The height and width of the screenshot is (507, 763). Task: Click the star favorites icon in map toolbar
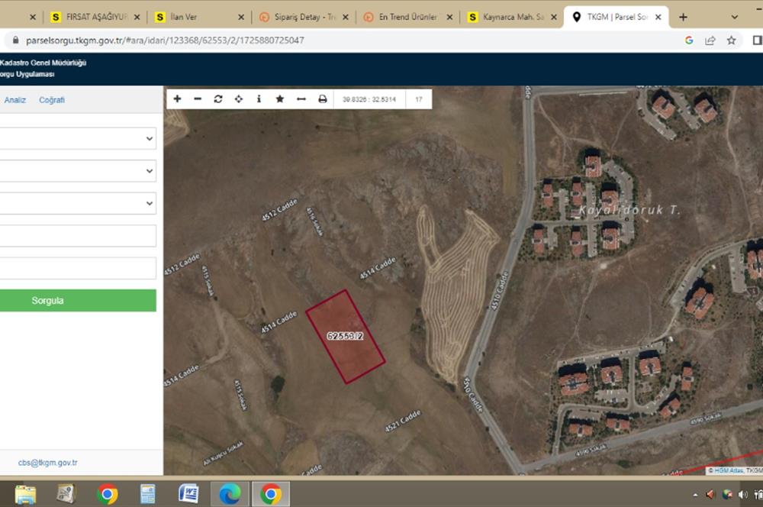[x=280, y=99]
